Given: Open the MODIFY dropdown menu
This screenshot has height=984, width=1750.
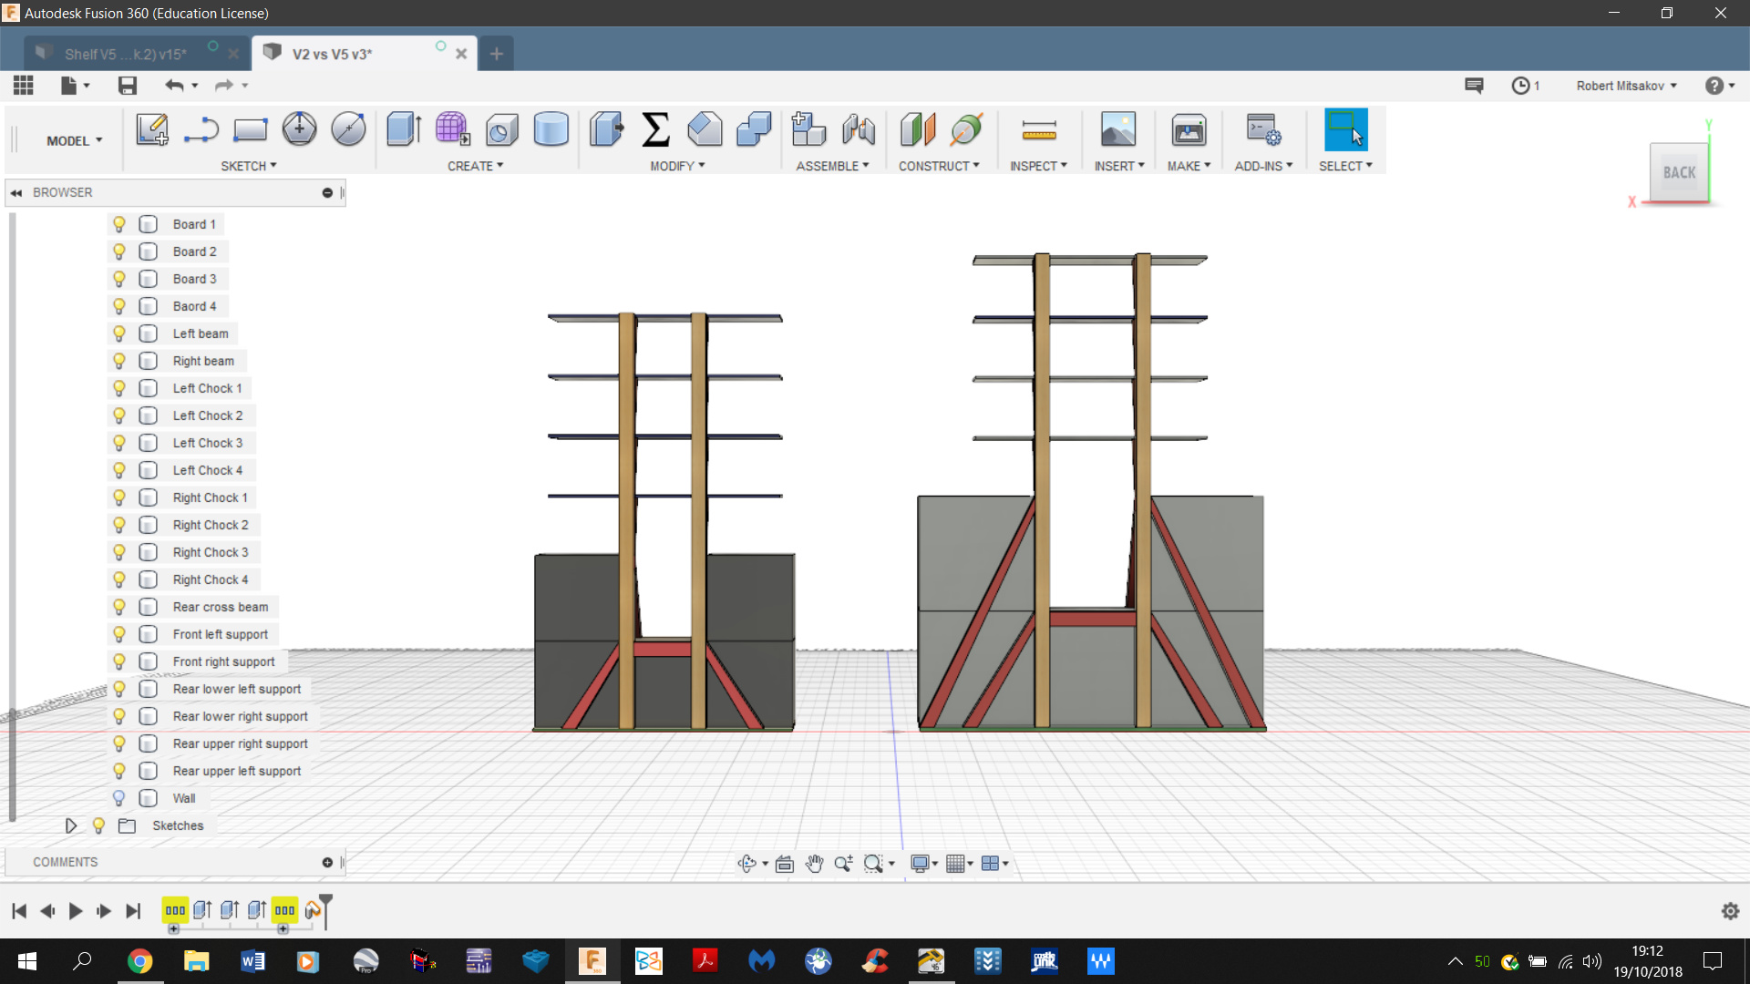Looking at the screenshot, I should pyautogui.click(x=677, y=166).
